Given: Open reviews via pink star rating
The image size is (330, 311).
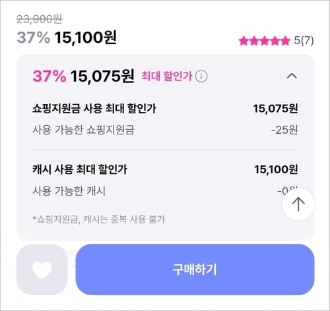Looking at the screenshot, I should [265, 41].
